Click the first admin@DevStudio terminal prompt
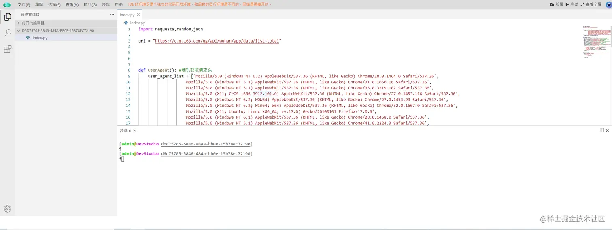This screenshot has height=230, width=612. pos(140,144)
